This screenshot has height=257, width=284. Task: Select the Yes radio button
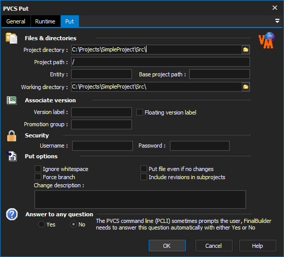tap(41, 224)
